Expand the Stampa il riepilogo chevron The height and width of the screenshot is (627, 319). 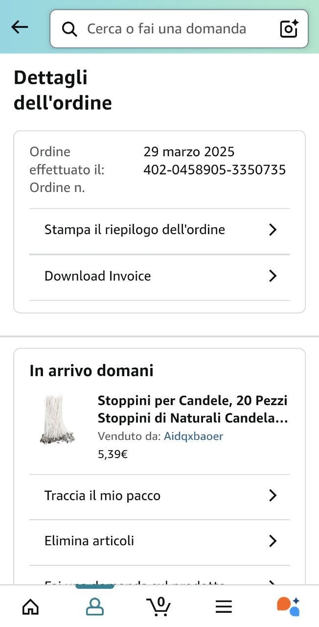[x=273, y=230]
